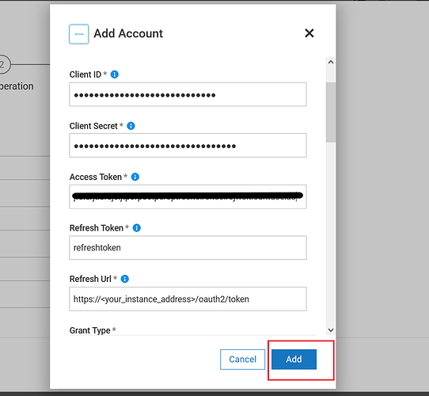
Task: Open the Access Token info tooltip icon
Action: coord(135,177)
